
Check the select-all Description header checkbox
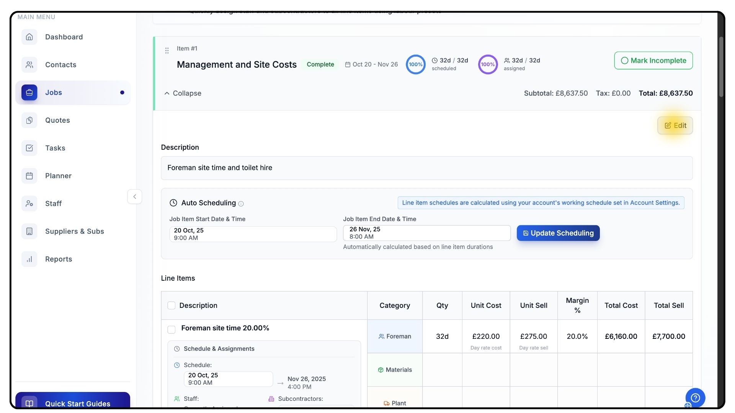[171, 306]
